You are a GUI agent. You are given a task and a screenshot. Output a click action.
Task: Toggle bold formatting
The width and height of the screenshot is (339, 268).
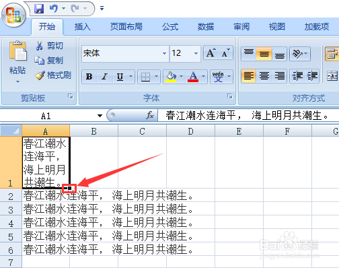(x=89, y=77)
